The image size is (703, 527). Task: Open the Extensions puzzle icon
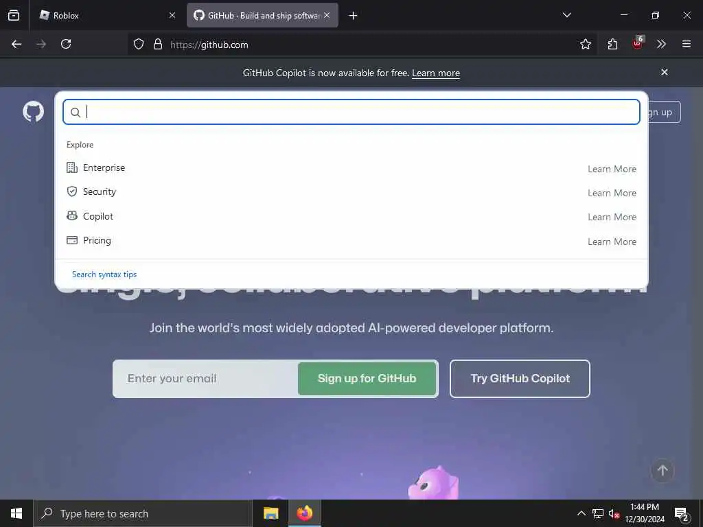[x=612, y=44]
